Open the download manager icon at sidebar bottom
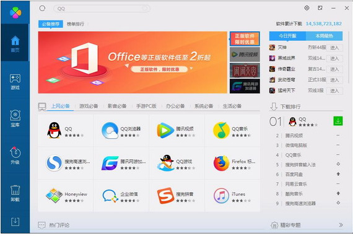353x236 pixels. click(15, 222)
